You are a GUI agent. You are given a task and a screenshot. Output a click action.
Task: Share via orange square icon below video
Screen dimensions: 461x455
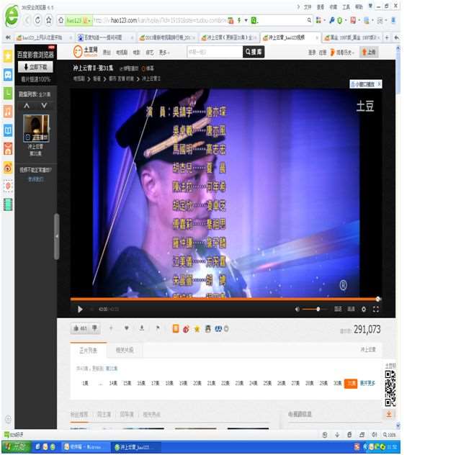[176, 328]
